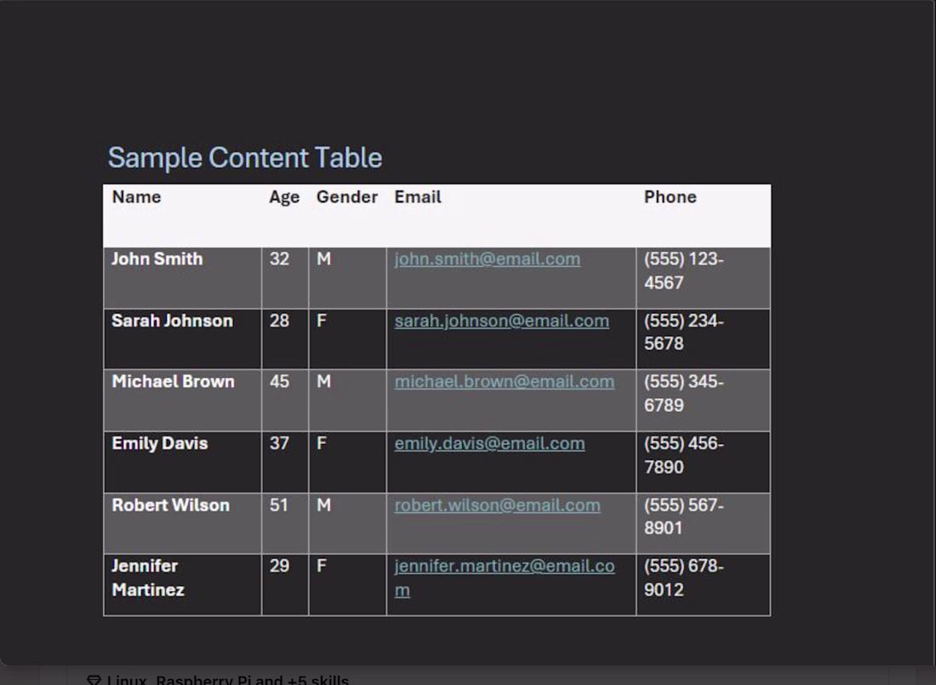Click gender cell in Michael Brown row

pos(347,400)
